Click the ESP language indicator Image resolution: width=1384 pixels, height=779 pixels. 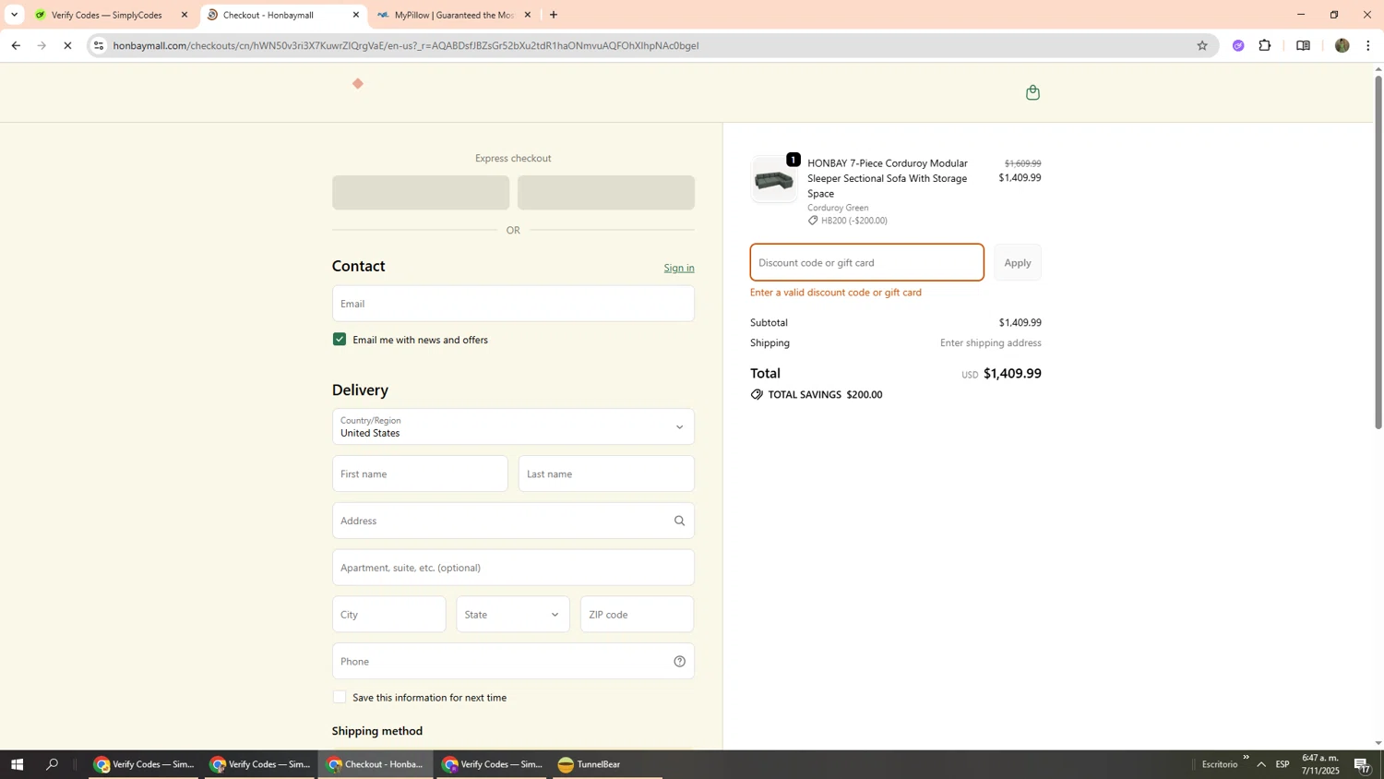[x=1283, y=764]
